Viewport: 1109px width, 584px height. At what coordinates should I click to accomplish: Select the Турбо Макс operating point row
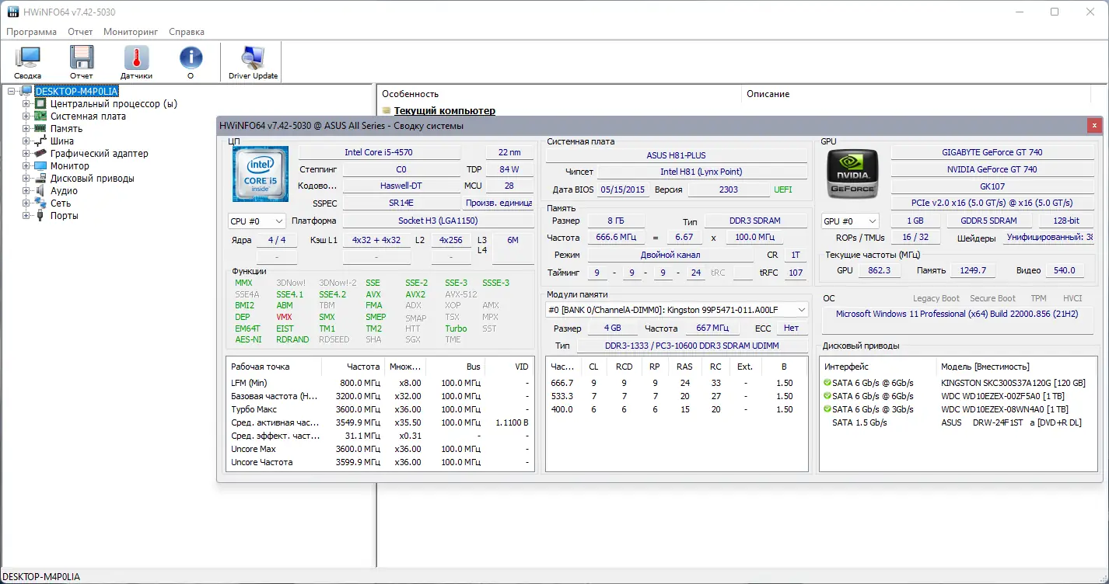click(x=380, y=409)
